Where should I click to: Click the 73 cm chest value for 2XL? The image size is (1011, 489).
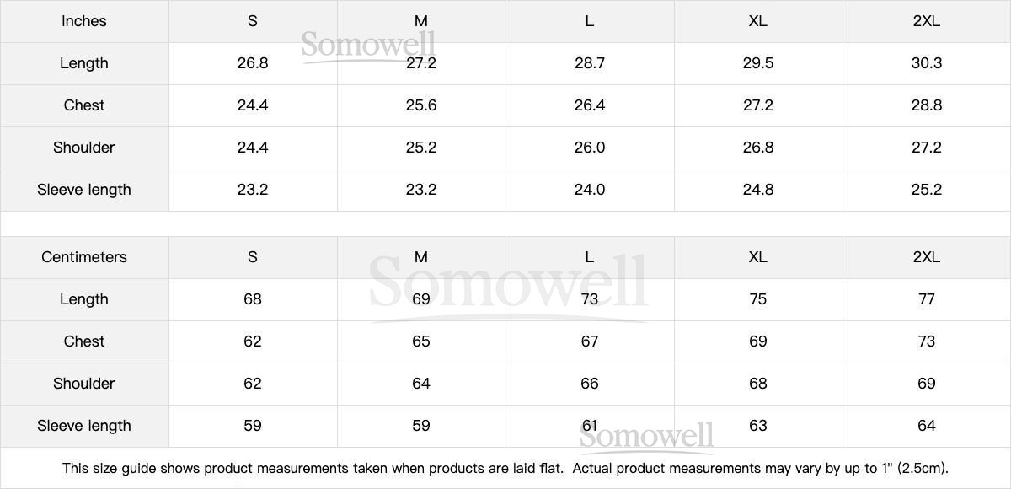[926, 341]
